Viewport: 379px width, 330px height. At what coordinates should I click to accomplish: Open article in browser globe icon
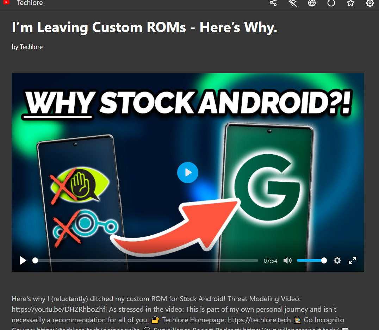coord(312,3)
